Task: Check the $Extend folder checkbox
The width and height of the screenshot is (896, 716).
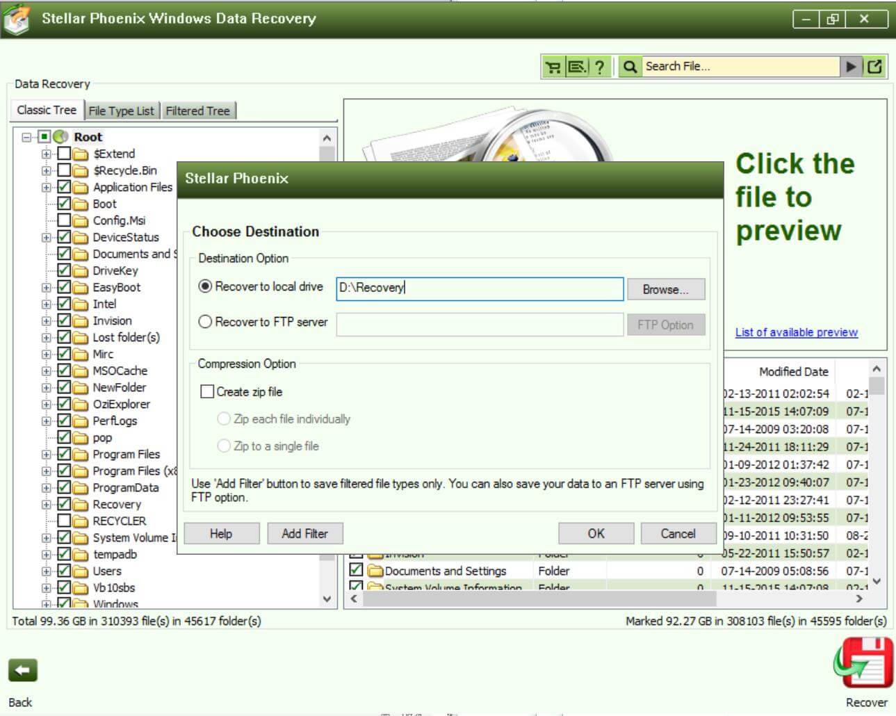Action: tap(64, 154)
